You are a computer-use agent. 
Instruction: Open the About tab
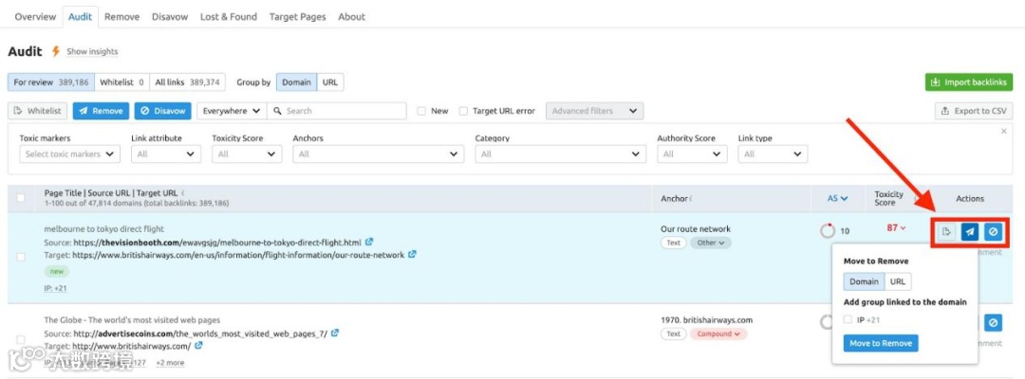click(352, 17)
